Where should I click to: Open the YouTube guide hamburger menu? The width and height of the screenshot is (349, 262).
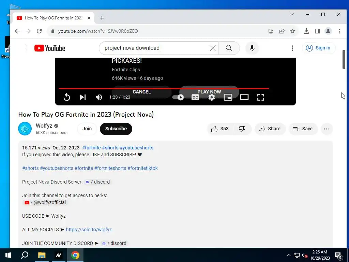[x=22, y=48]
